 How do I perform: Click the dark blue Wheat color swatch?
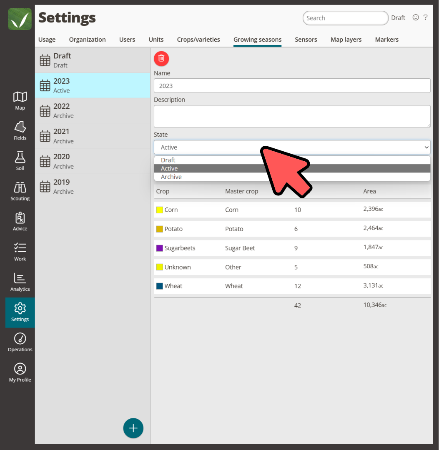click(159, 286)
